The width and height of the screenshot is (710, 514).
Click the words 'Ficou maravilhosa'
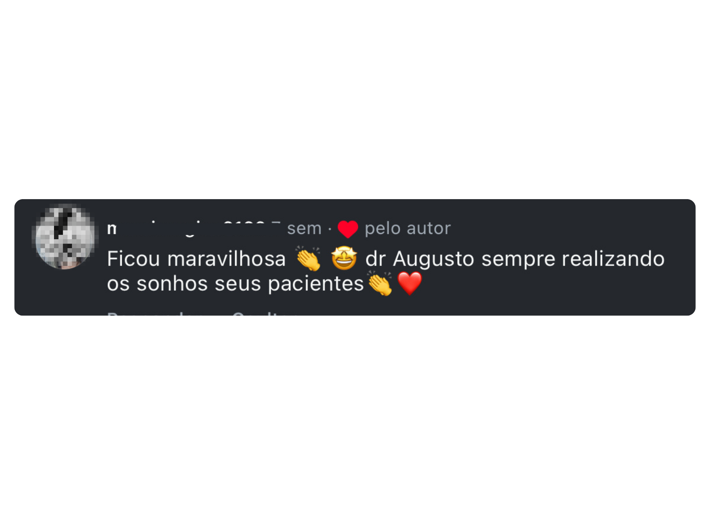[196, 258]
